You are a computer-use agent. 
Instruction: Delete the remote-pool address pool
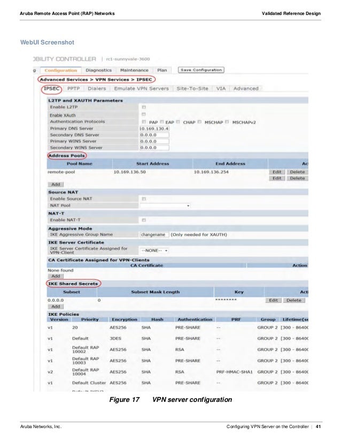pyautogui.click(x=297, y=172)
